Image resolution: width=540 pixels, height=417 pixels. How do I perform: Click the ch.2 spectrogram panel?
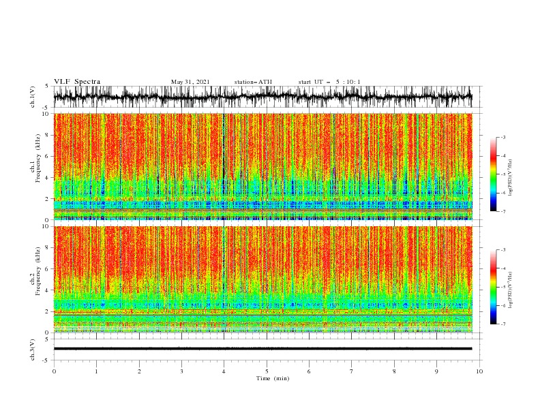pyautogui.click(x=262, y=279)
